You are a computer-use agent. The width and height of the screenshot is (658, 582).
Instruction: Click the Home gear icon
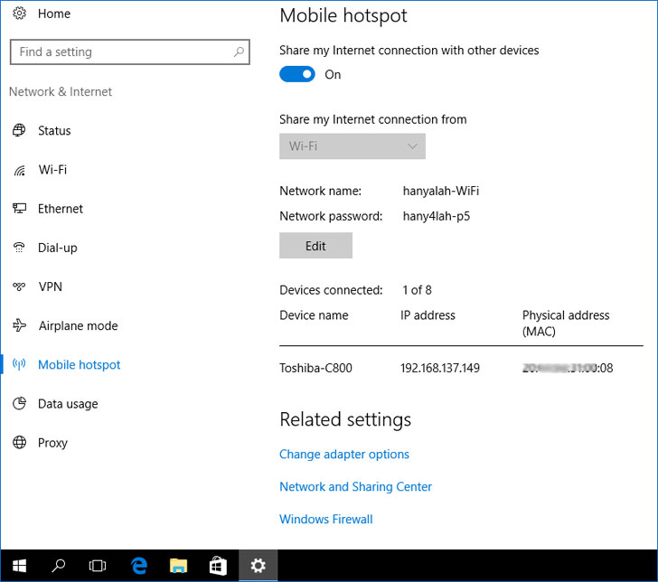[19, 14]
